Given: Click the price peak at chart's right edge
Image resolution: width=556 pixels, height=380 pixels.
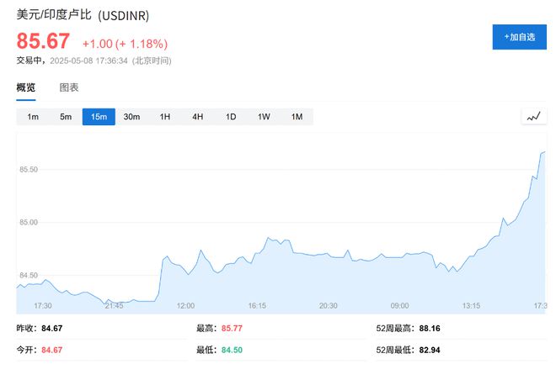Looking at the screenshot, I should tap(543, 152).
